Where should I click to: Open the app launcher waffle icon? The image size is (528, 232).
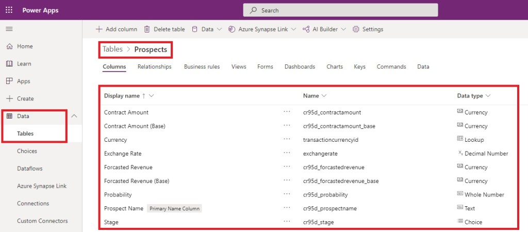coord(9,10)
